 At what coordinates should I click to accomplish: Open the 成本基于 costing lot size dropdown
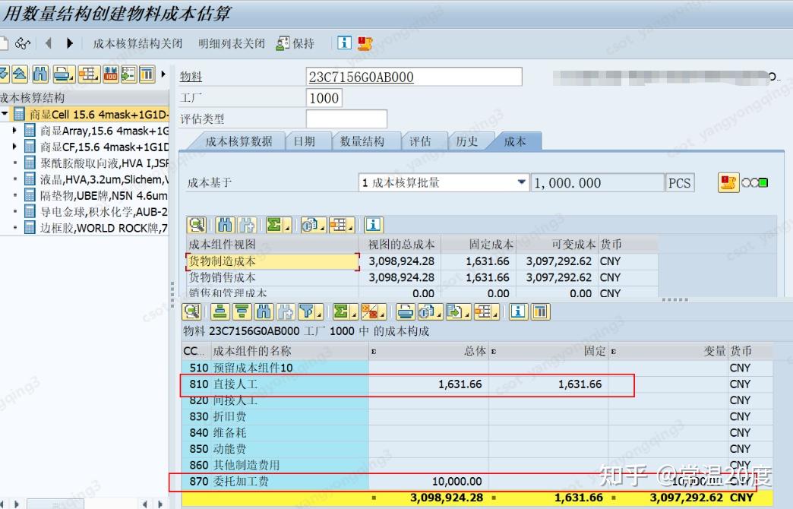click(x=522, y=182)
